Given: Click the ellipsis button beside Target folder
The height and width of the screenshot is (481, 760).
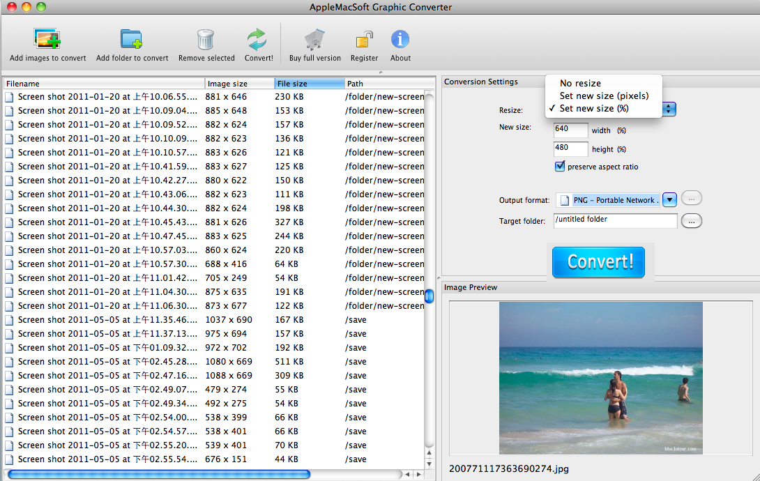Looking at the screenshot, I should tap(691, 221).
